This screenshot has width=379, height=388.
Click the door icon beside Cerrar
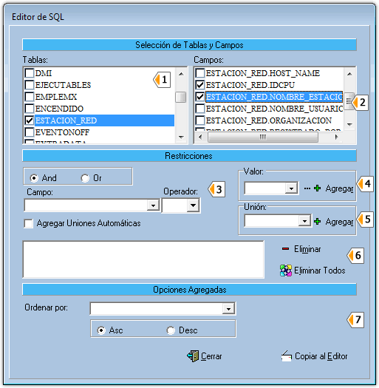(x=193, y=356)
